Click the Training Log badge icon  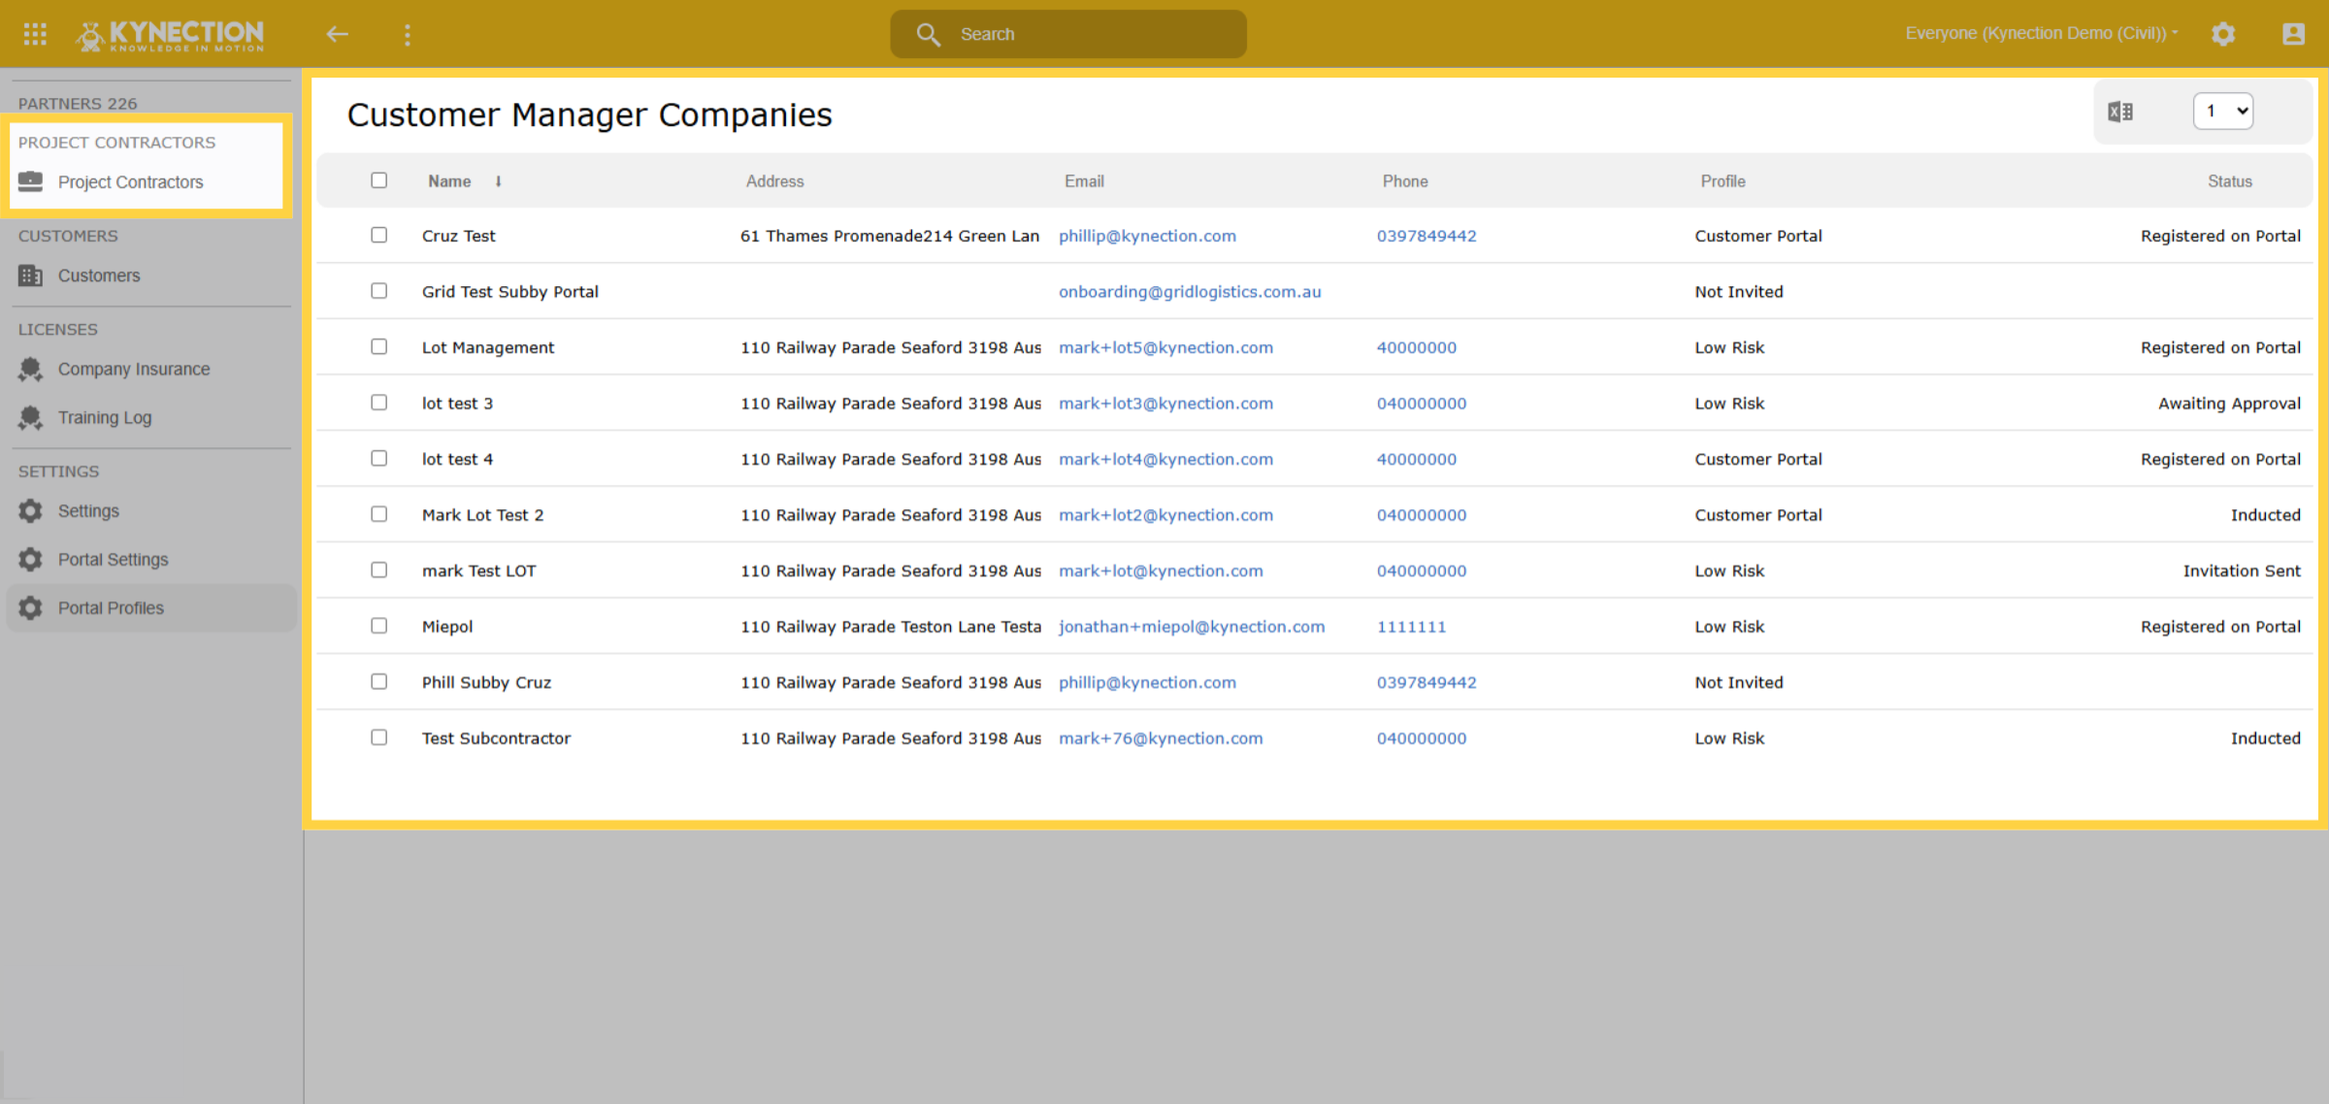[30, 417]
